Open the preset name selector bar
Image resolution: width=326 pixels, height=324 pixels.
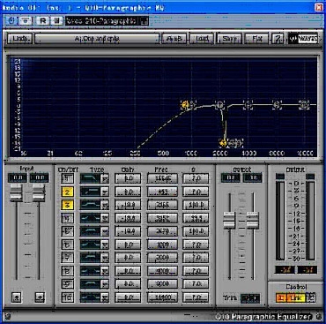tap(97, 39)
